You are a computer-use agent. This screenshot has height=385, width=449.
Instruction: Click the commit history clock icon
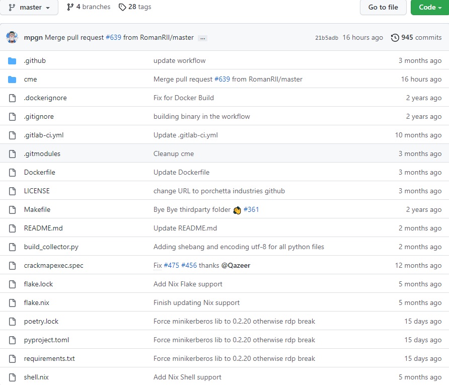click(x=395, y=38)
